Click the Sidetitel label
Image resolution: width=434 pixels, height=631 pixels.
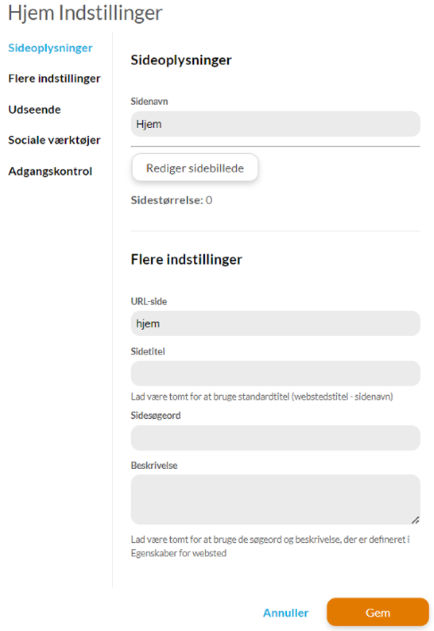click(148, 351)
